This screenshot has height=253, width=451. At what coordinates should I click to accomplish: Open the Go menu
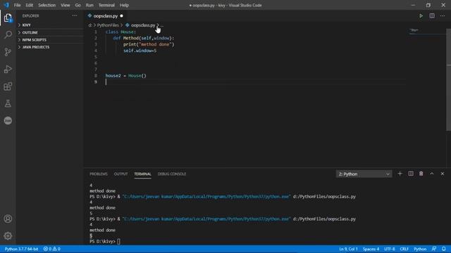(x=78, y=5)
